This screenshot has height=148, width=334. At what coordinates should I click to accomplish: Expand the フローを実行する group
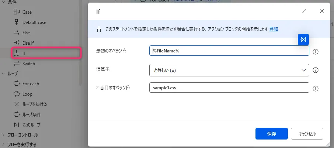[x=4, y=144]
